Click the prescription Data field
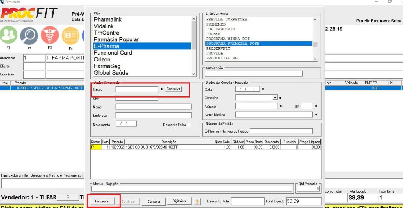The width and height of the screenshot is (403, 208). point(248,89)
